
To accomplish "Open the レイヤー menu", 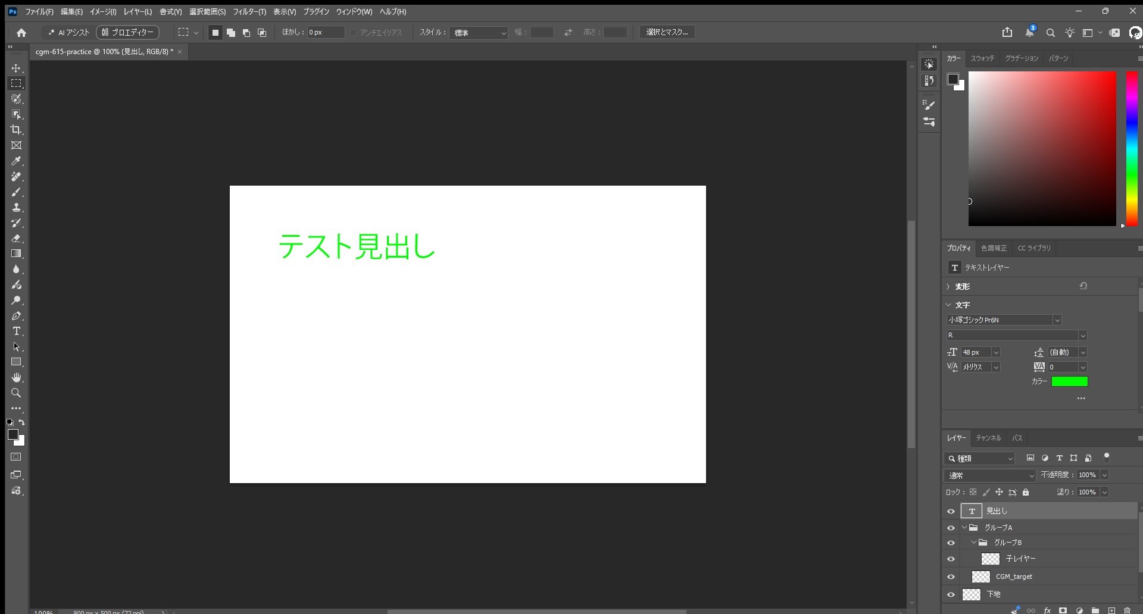I will 138,12.
